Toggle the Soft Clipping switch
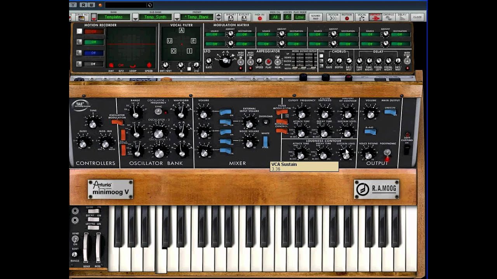Screen dimensions: 497x279 (x=407, y=149)
